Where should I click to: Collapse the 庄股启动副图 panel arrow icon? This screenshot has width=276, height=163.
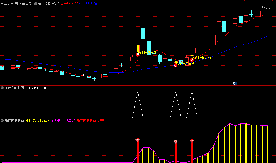(x=2, y=88)
